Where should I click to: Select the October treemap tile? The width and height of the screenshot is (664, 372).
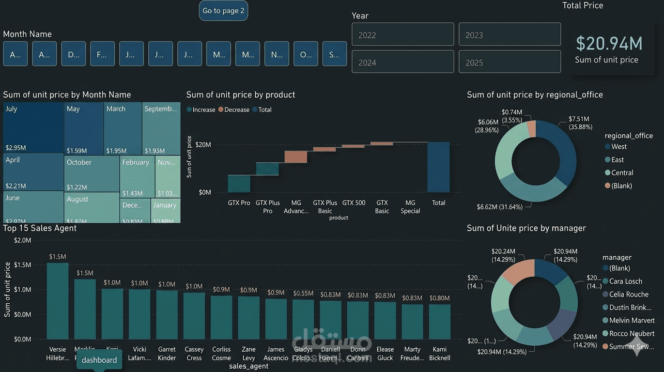92,173
